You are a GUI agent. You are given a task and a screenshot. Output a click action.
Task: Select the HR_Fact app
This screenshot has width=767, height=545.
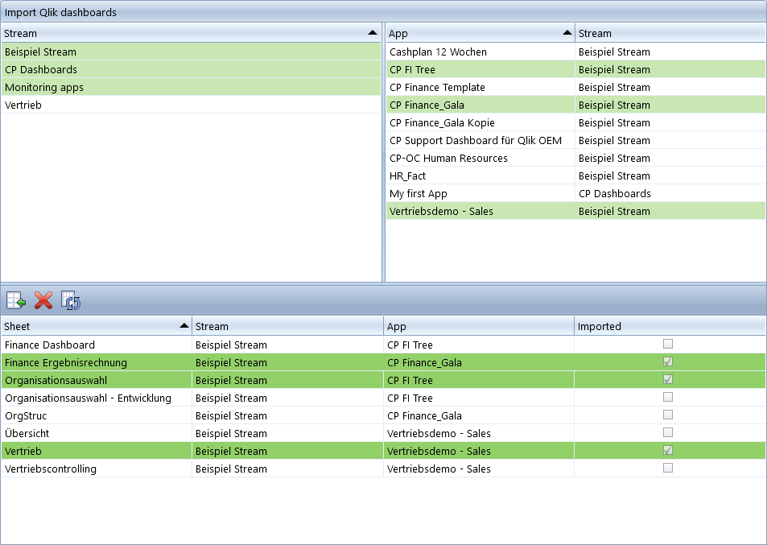point(575,175)
